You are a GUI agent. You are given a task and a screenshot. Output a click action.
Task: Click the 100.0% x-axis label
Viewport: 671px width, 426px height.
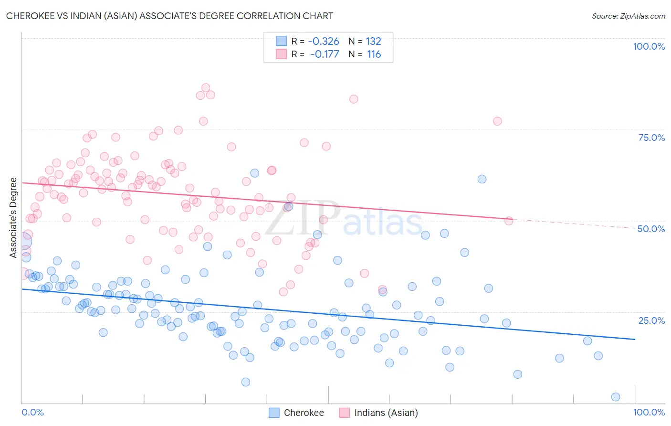click(649, 412)
